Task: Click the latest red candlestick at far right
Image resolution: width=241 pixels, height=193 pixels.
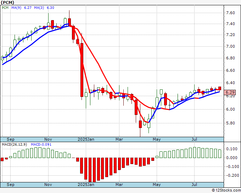Action: tap(220, 88)
